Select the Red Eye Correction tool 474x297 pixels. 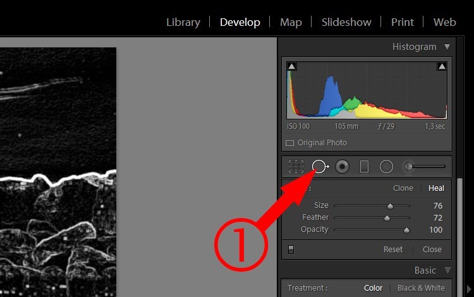[342, 166]
